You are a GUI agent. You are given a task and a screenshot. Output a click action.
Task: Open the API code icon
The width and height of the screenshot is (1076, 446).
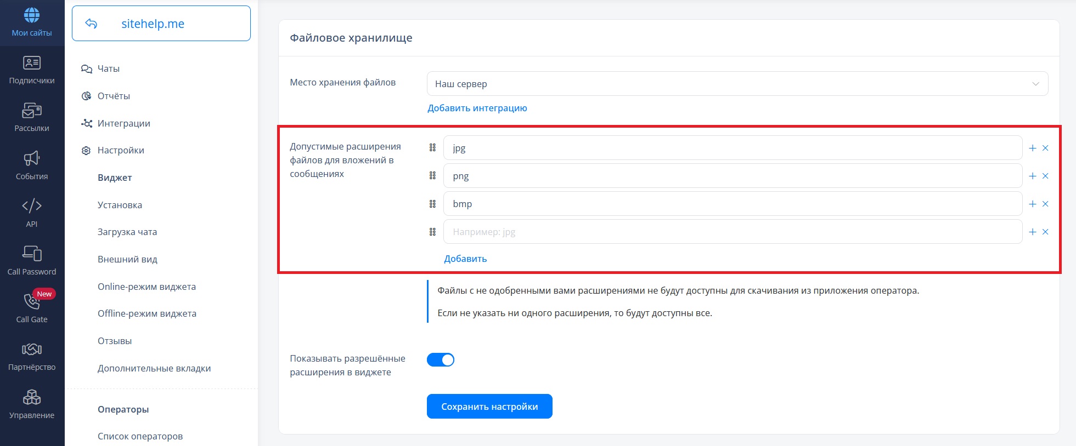[x=32, y=205]
